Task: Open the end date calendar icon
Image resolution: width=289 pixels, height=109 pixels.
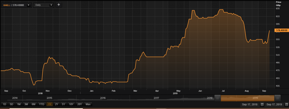Action: 286,104
